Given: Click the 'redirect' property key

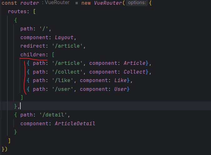Looking at the screenshot, I should click(x=33, y=46).
